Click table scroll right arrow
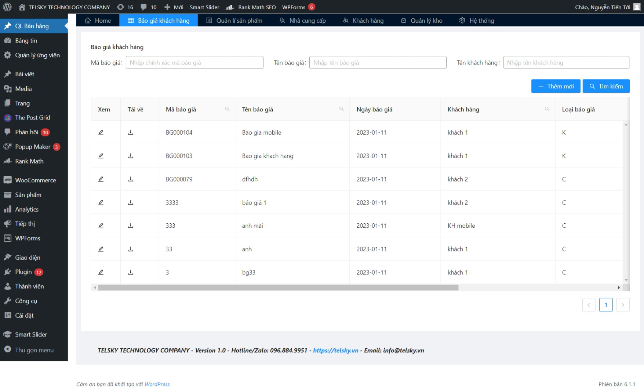 pyautogui.click(x=619, y=288)
